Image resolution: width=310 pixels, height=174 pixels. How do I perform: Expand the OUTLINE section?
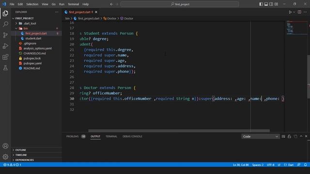click(37, 150)
